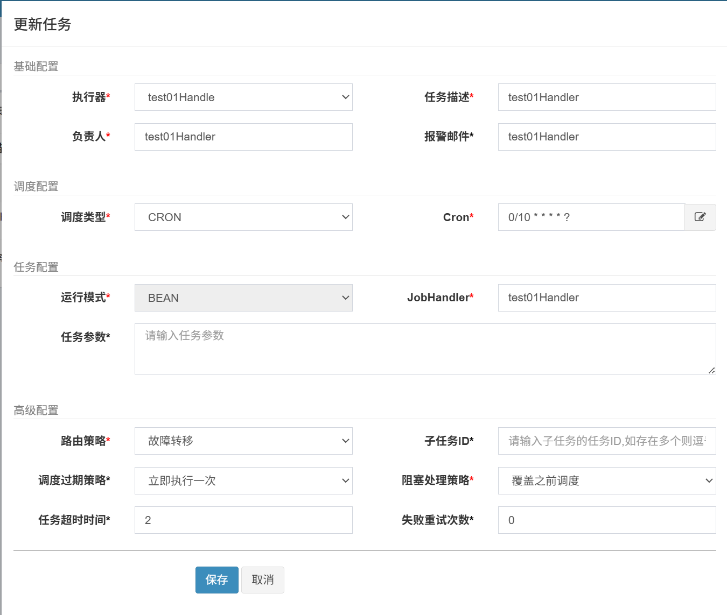727x615 pixels.
Task: Expand the 调度类型 CRON dropdown
Action: click(243, 217)
